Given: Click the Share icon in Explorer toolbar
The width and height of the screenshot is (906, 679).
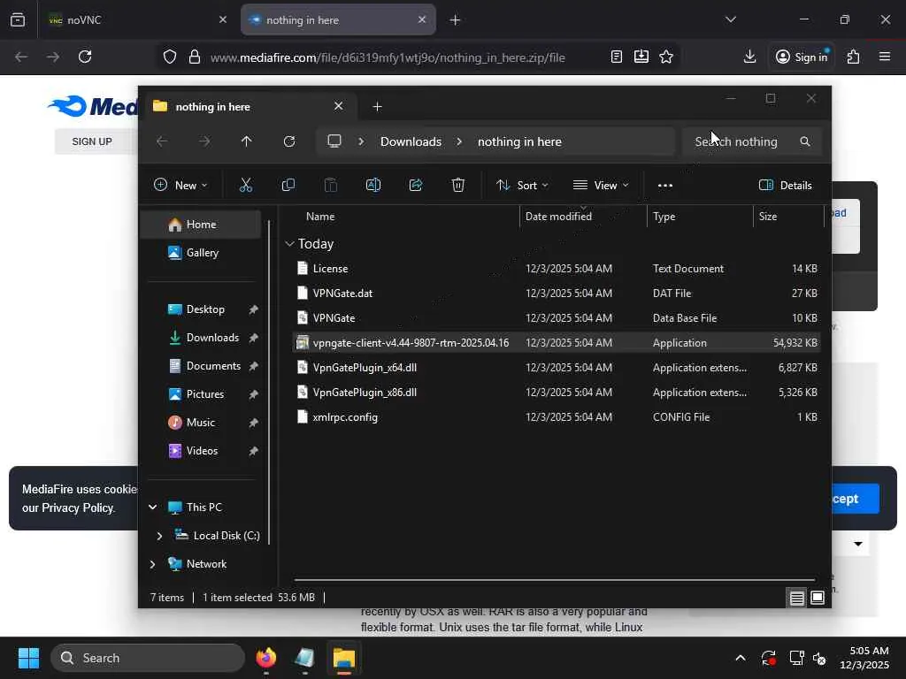Looking at the screenshot, I should click(416, 185).
